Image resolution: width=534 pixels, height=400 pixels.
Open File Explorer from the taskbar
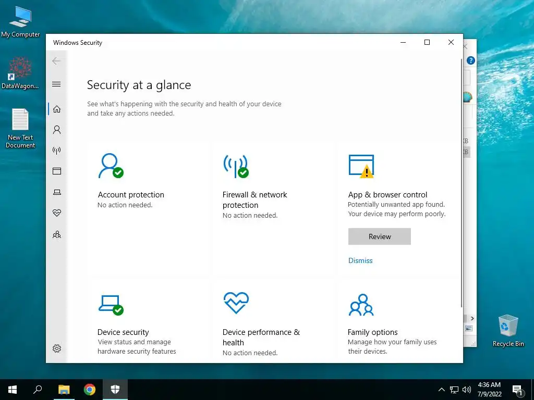pos(64,390)
